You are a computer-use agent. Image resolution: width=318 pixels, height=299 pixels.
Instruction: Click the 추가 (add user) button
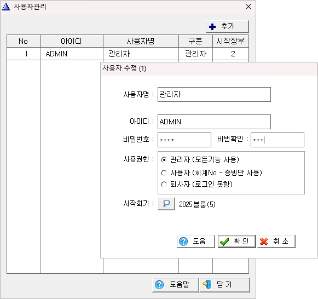pos(227,26)
